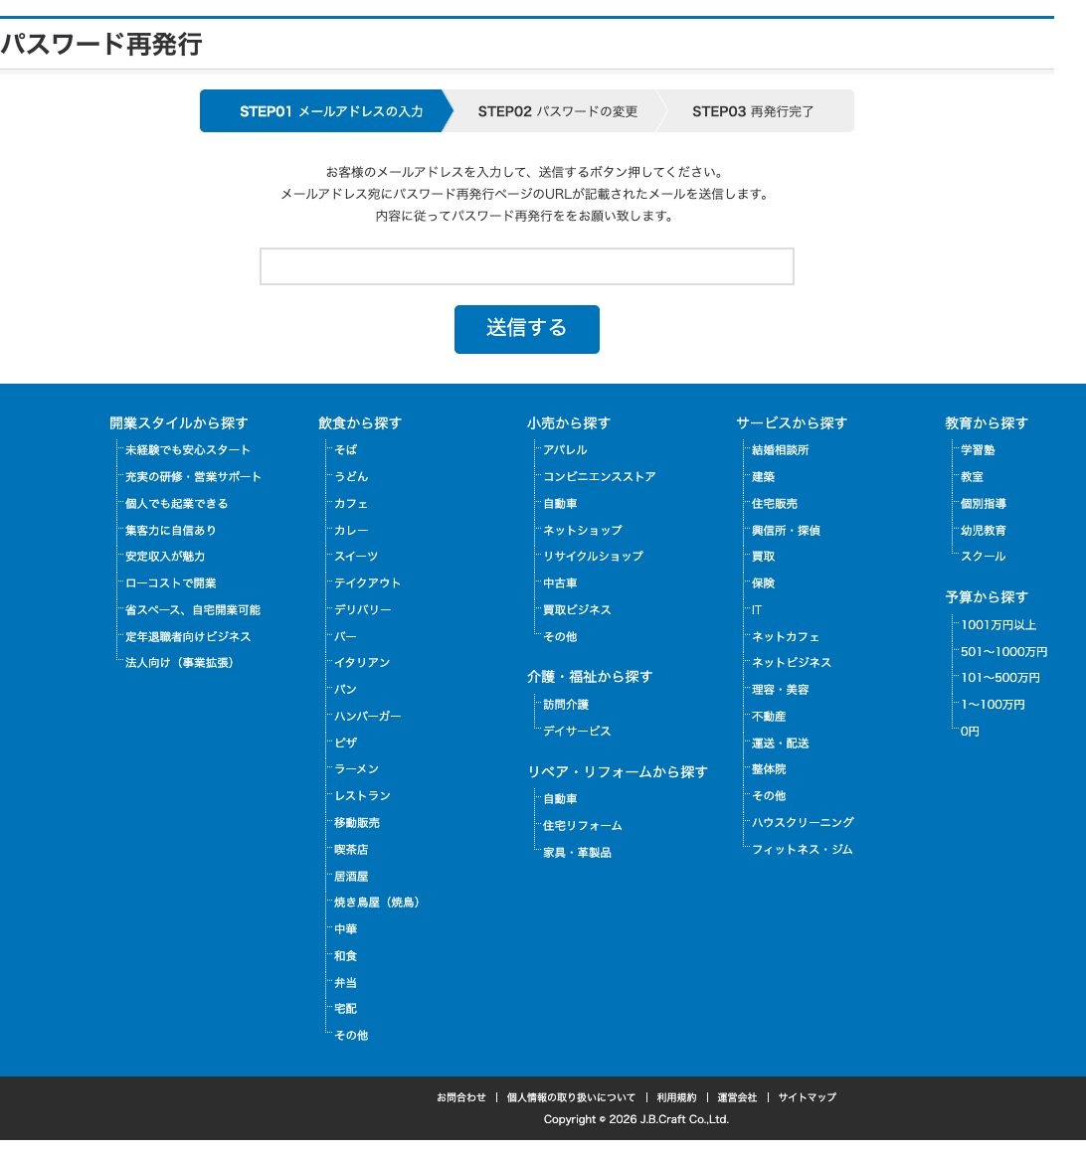Open the 運営会社 footer link
Viewport: 1086px width, 1155px height.
coord(737,1096)
